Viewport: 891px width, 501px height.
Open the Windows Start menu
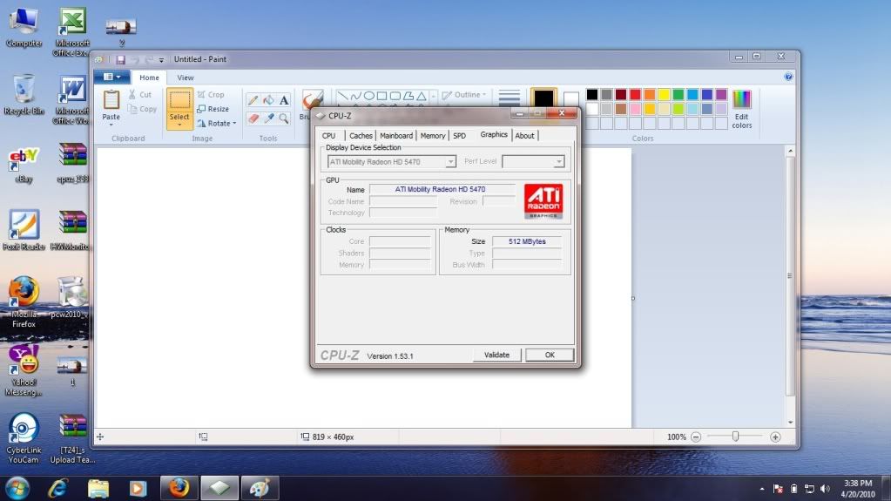point(17,488)
